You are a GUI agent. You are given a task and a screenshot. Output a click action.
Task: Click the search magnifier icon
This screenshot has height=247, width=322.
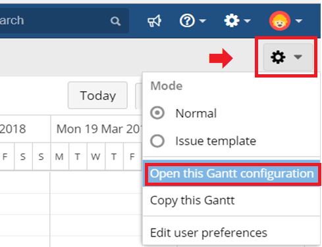[115, 21]
